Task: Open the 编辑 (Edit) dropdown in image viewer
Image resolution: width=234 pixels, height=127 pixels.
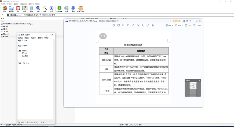Action: (x=169, y=26)
